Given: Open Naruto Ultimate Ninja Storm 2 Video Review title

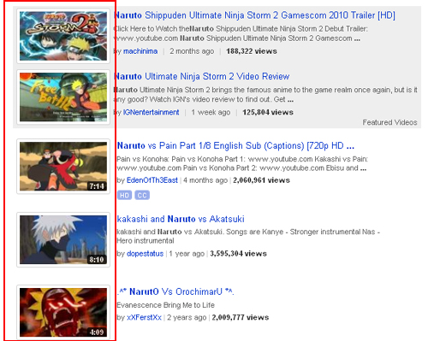Looking at the screenshot, I should point(202,76).
